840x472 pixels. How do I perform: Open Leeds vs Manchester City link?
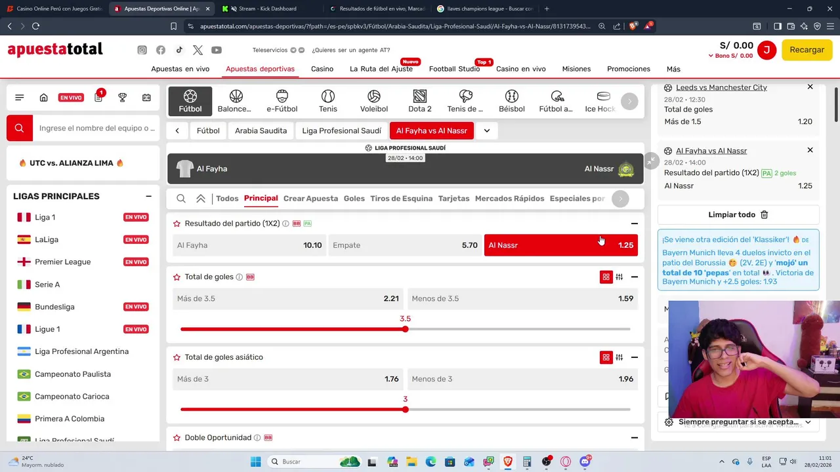pos(721,88)
